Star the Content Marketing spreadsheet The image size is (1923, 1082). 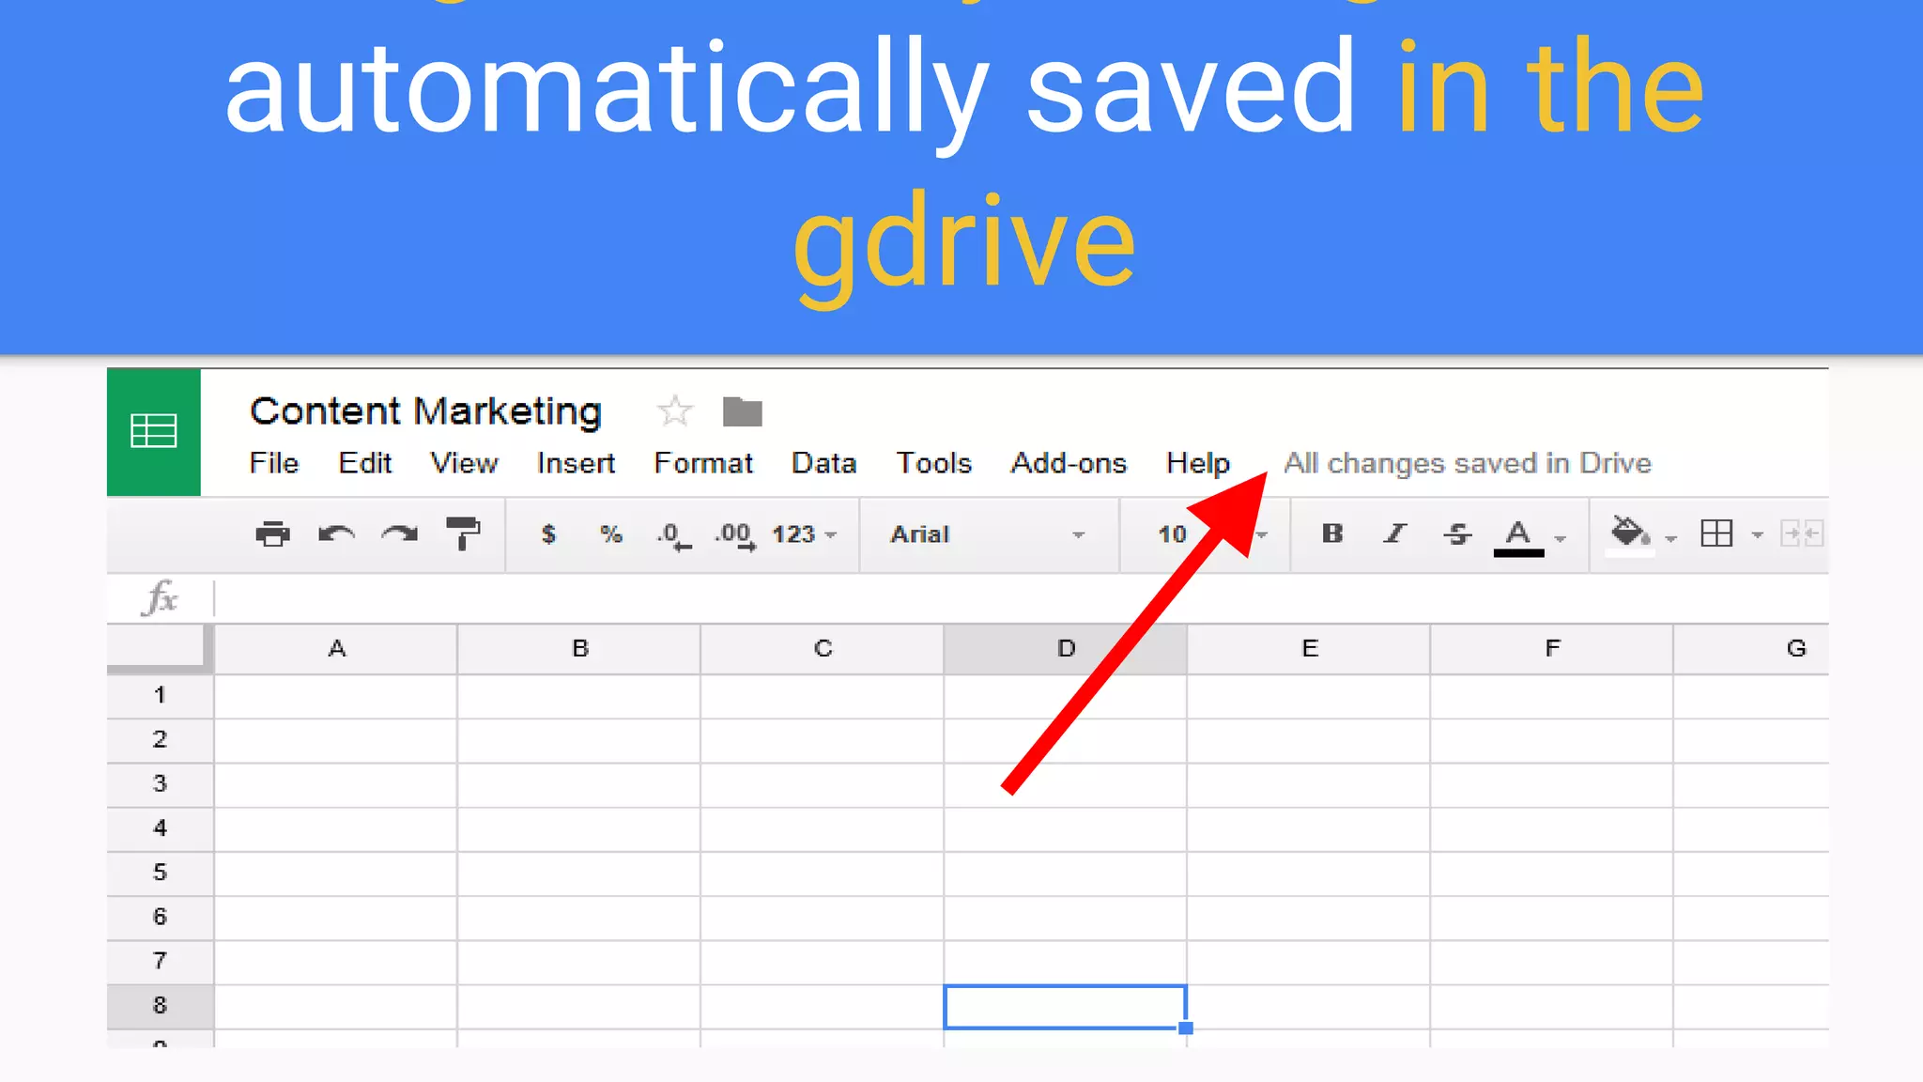coord(675,411)
